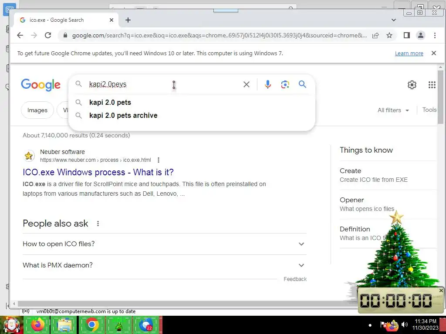Open the Learn more link
446x334 pixels.
tap(409, 53)
